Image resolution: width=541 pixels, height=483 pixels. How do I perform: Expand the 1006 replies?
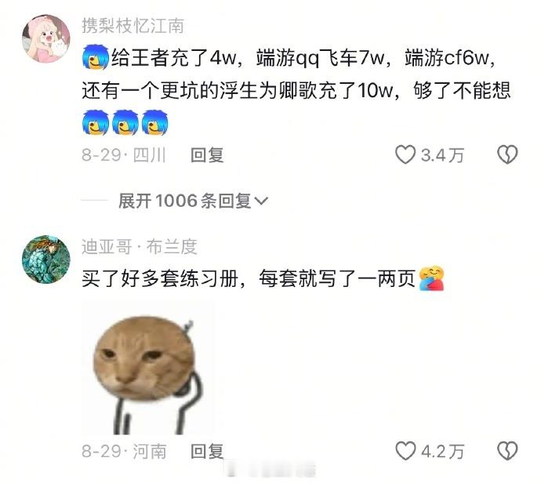(x=193, y=201)
